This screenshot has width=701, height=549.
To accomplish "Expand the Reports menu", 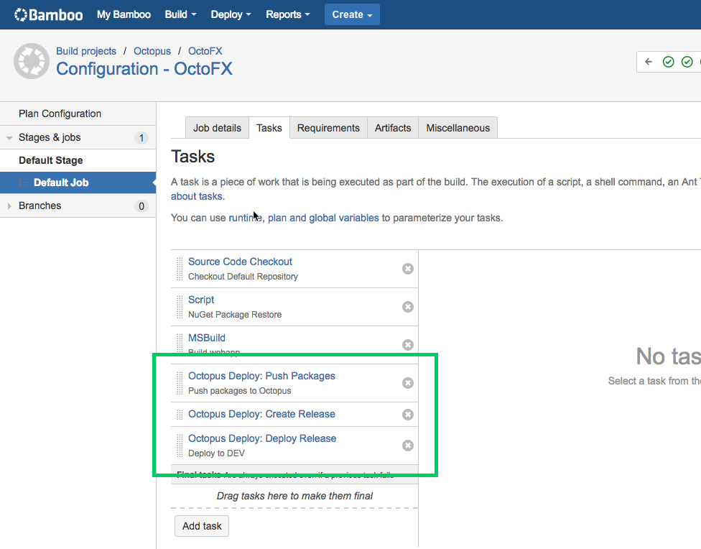I will click(287, 14).
